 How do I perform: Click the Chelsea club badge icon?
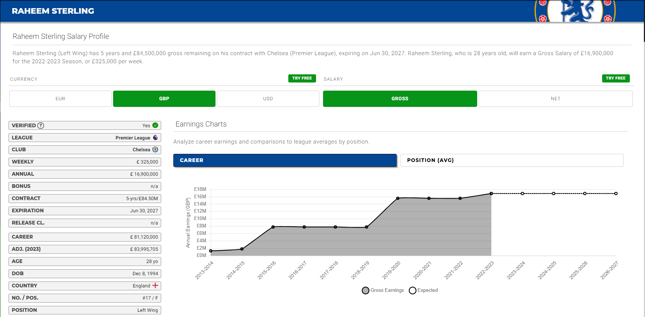tap(155, 149)
